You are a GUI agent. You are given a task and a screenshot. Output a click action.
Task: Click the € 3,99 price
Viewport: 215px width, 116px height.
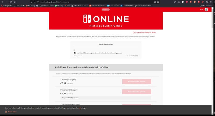[x=63, y=83]
